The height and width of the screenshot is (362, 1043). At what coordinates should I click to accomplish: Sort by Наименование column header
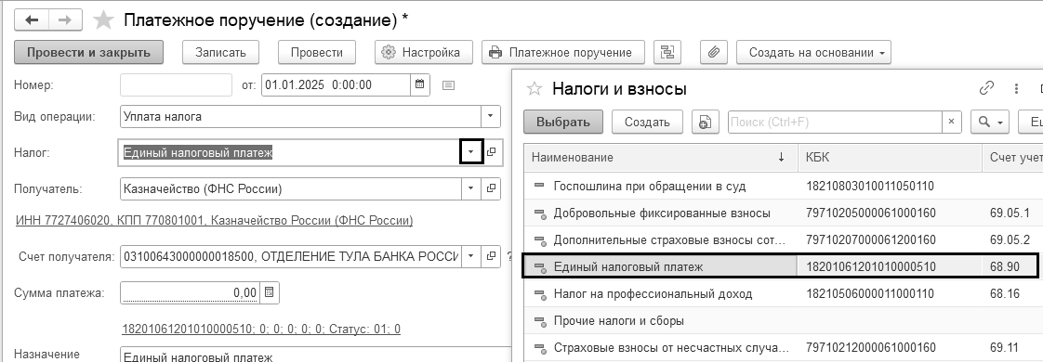point(661,158)
